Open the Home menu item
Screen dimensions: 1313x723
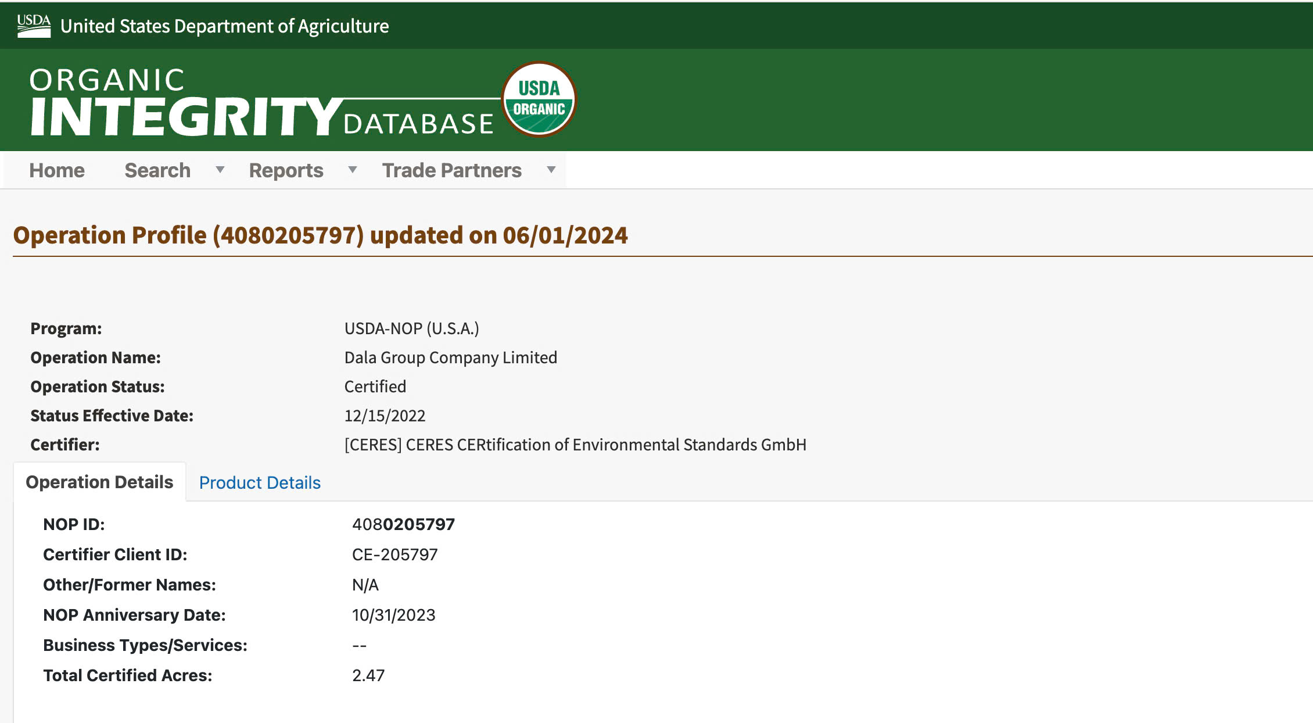coord(57,170)
